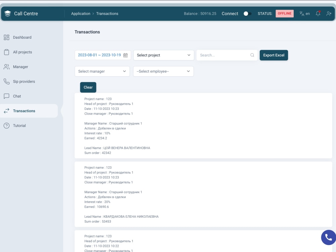Click the Application breadcrumb link
The width and height of the screenshot is (336, 252).
[81, 13]
